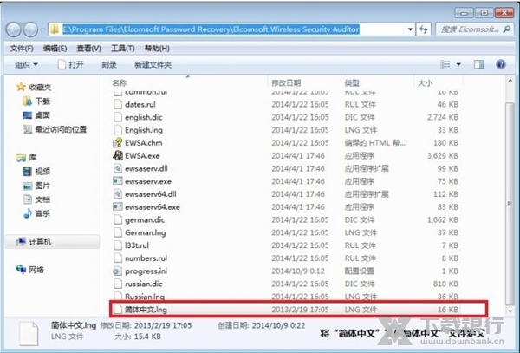Viewport: 520px width, 353px height.
Task: Click the 3,629 KB size cell
Action: coord(443,155)
